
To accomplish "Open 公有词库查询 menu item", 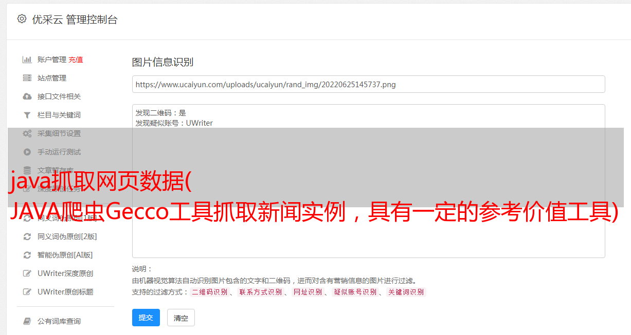I will click(59, 321).
